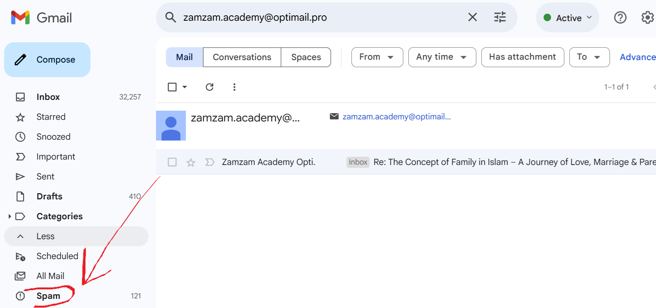Clear the search with the X icon
This screenshot has height=308, width=656.
click(x=472, y=17)
